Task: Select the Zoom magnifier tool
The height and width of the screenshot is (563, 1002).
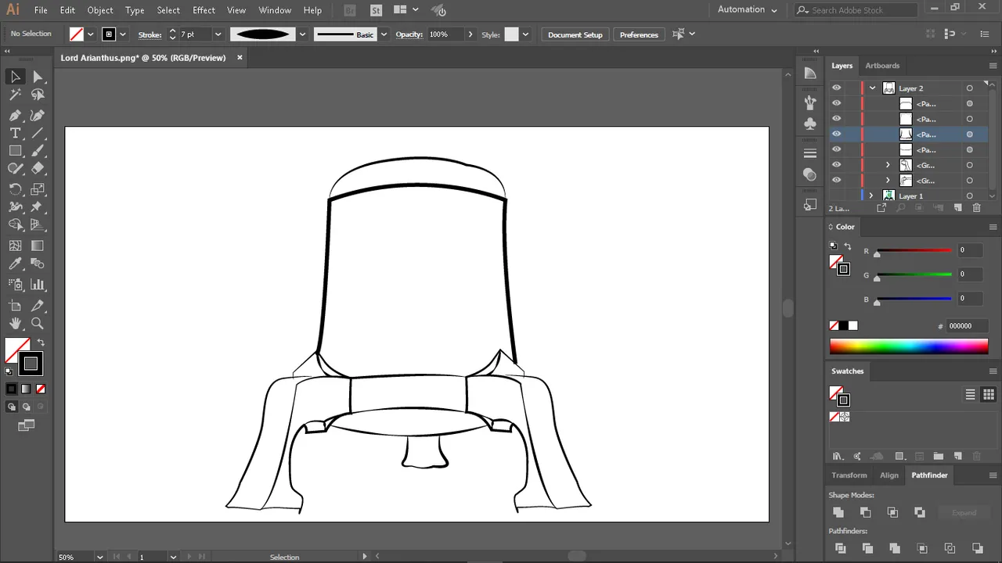Action: pos(38,324)
